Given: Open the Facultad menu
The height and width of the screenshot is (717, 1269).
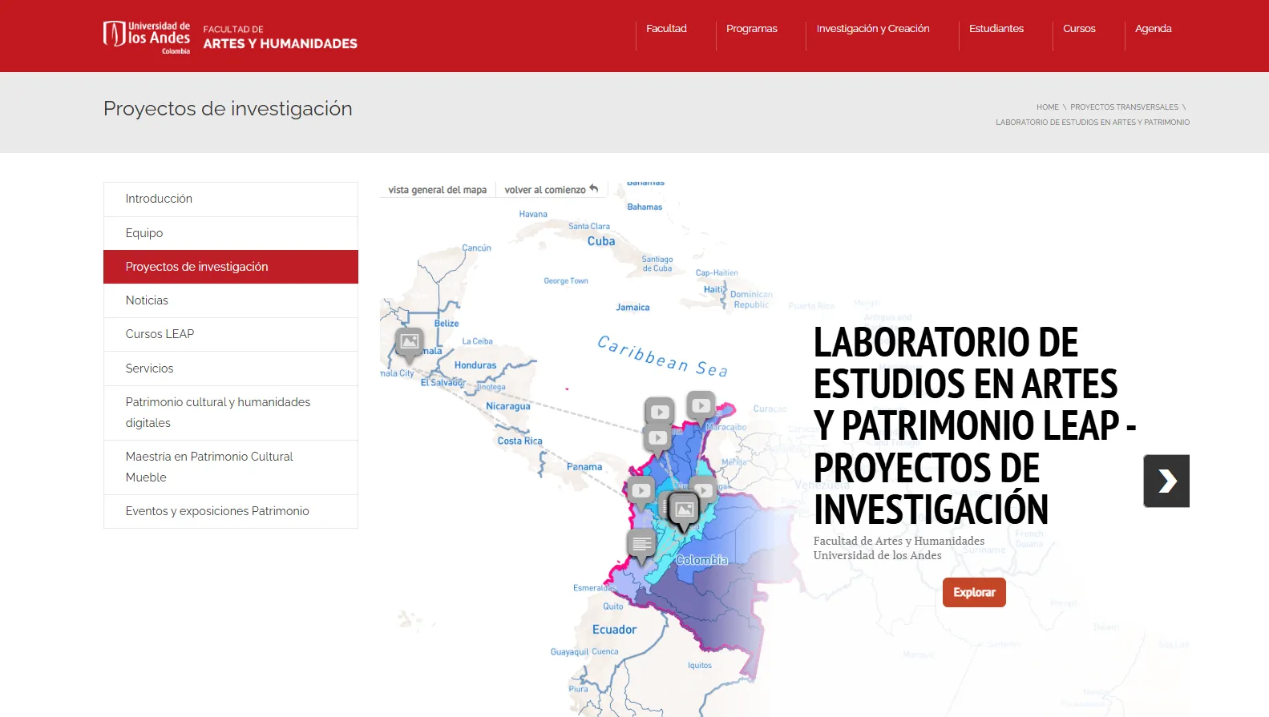Looking at the screenshot, I should [x=666, y=29].
